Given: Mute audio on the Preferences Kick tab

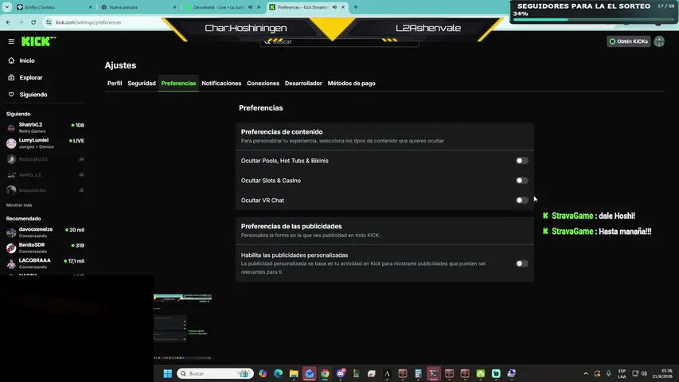Looking at the screenshot, I should pyautogui.click(x=334, y=7).
